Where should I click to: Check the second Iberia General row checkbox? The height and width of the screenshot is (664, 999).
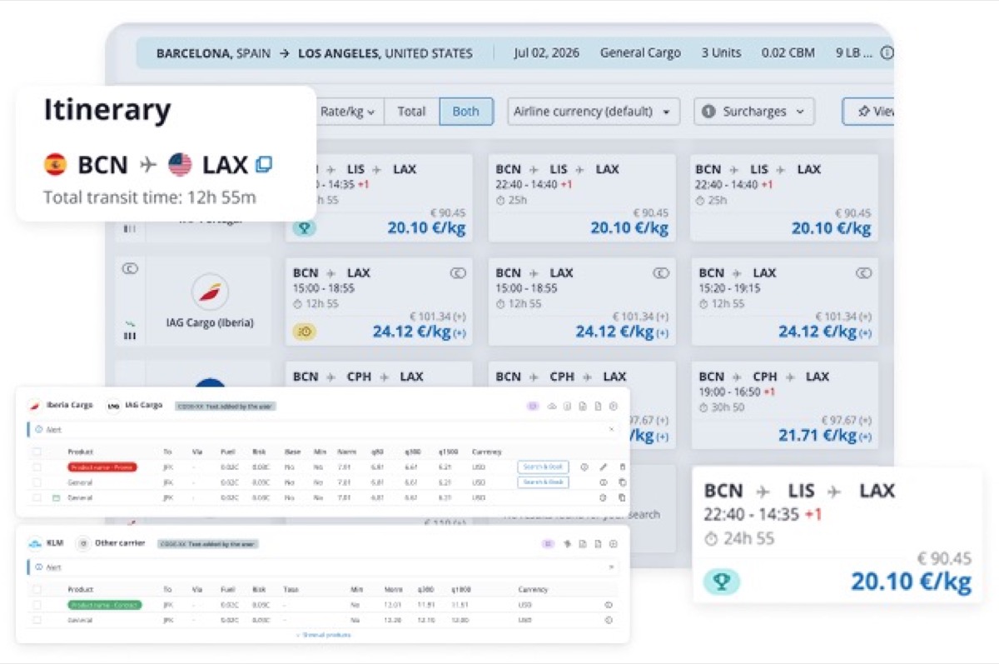point(37,482)
